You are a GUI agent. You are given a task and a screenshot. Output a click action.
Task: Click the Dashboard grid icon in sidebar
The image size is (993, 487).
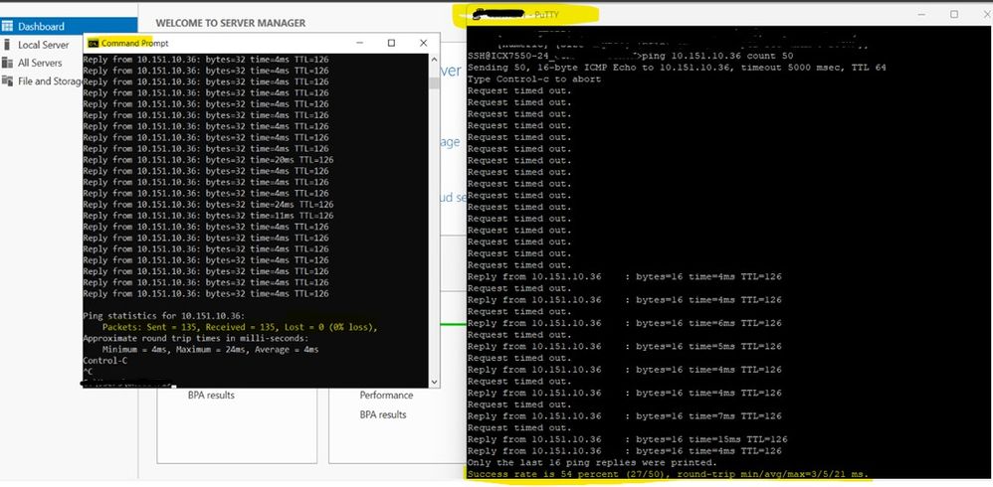click(8, 26)
